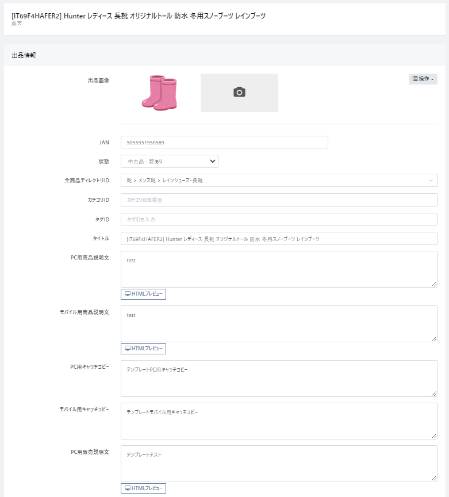Click the JAN code input field

click(224, 142)
